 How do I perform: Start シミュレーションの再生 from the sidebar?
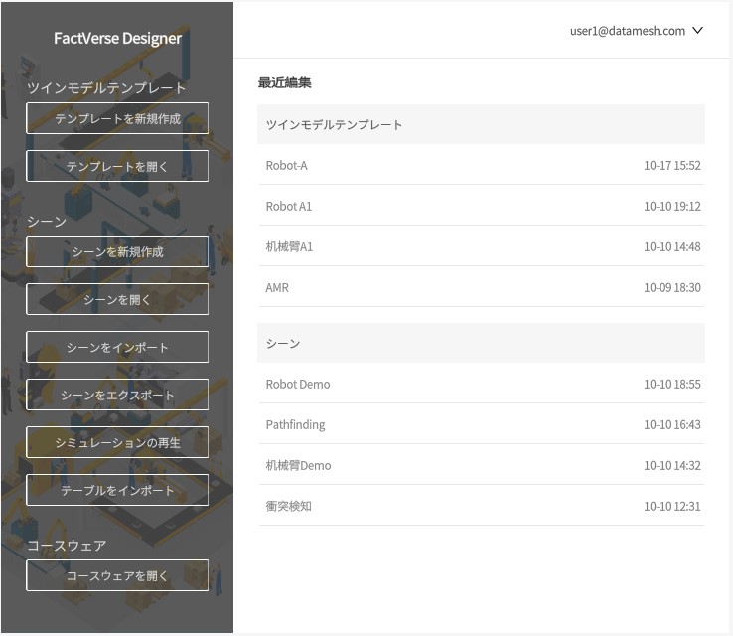(x=117, y=442)
